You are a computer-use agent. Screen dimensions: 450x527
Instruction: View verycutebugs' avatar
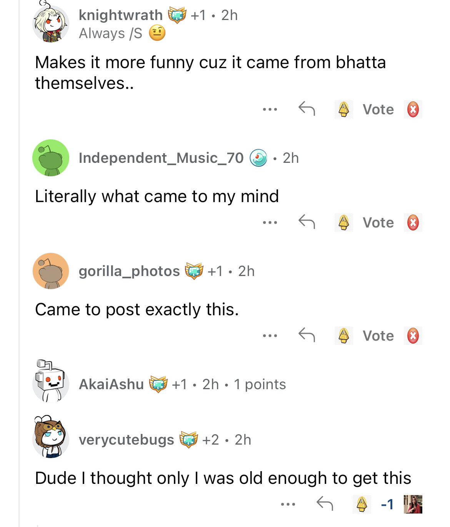pyautogui.click(x=50, y=437)
